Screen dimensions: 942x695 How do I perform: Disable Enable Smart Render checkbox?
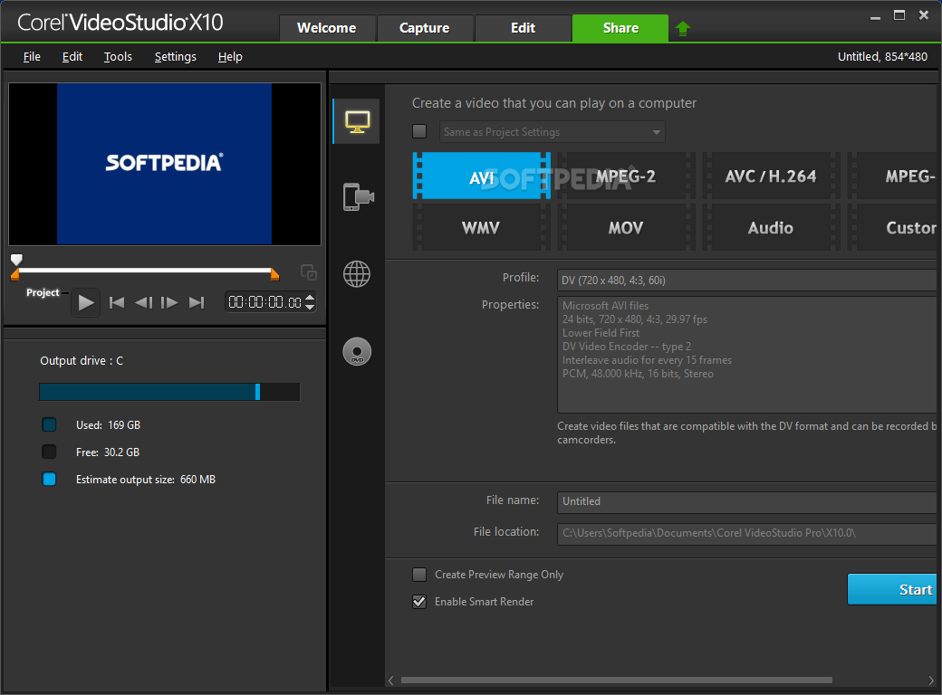[x=419, y=602]
